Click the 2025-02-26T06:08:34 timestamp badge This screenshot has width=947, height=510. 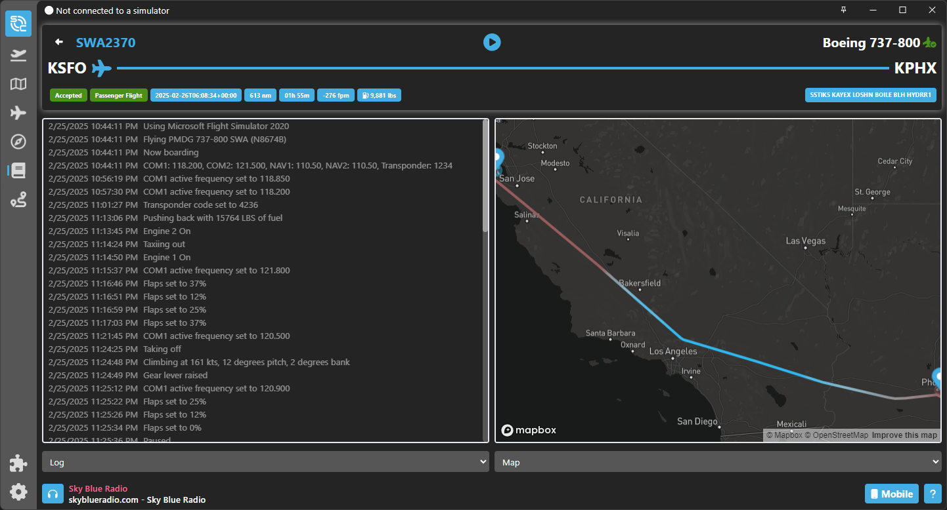coord(196,95)
